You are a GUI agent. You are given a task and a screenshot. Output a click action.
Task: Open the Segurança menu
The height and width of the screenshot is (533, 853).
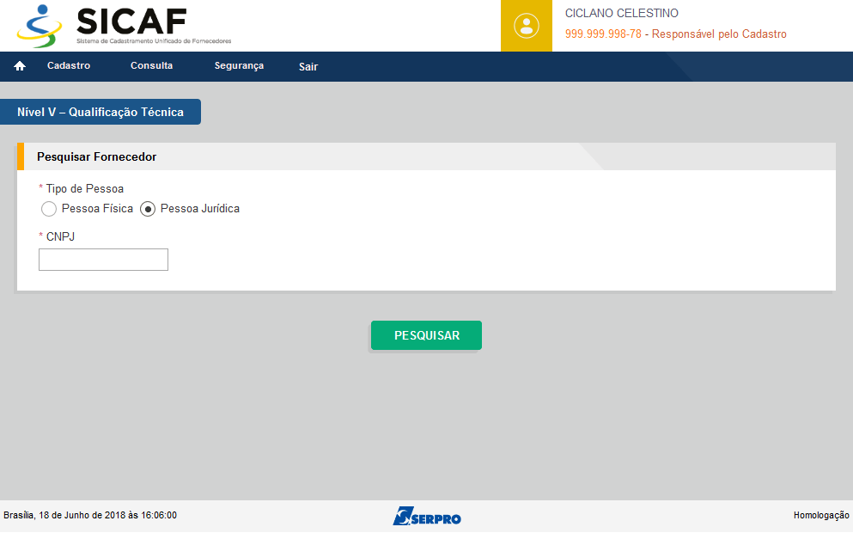239,66
